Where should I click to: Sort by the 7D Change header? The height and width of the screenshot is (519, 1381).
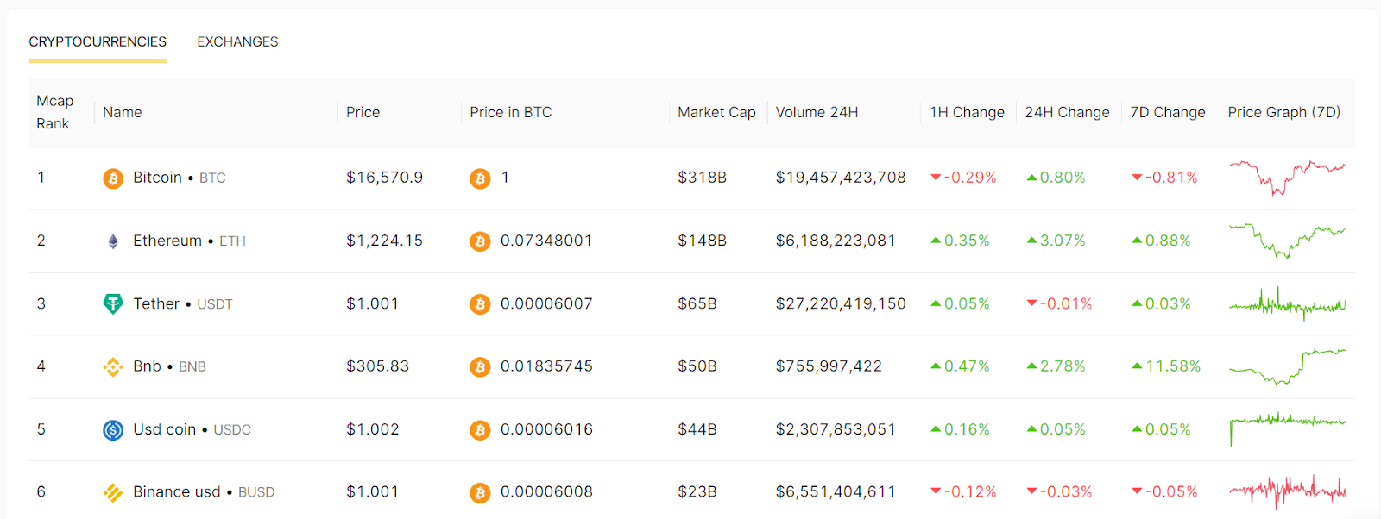1168,112
